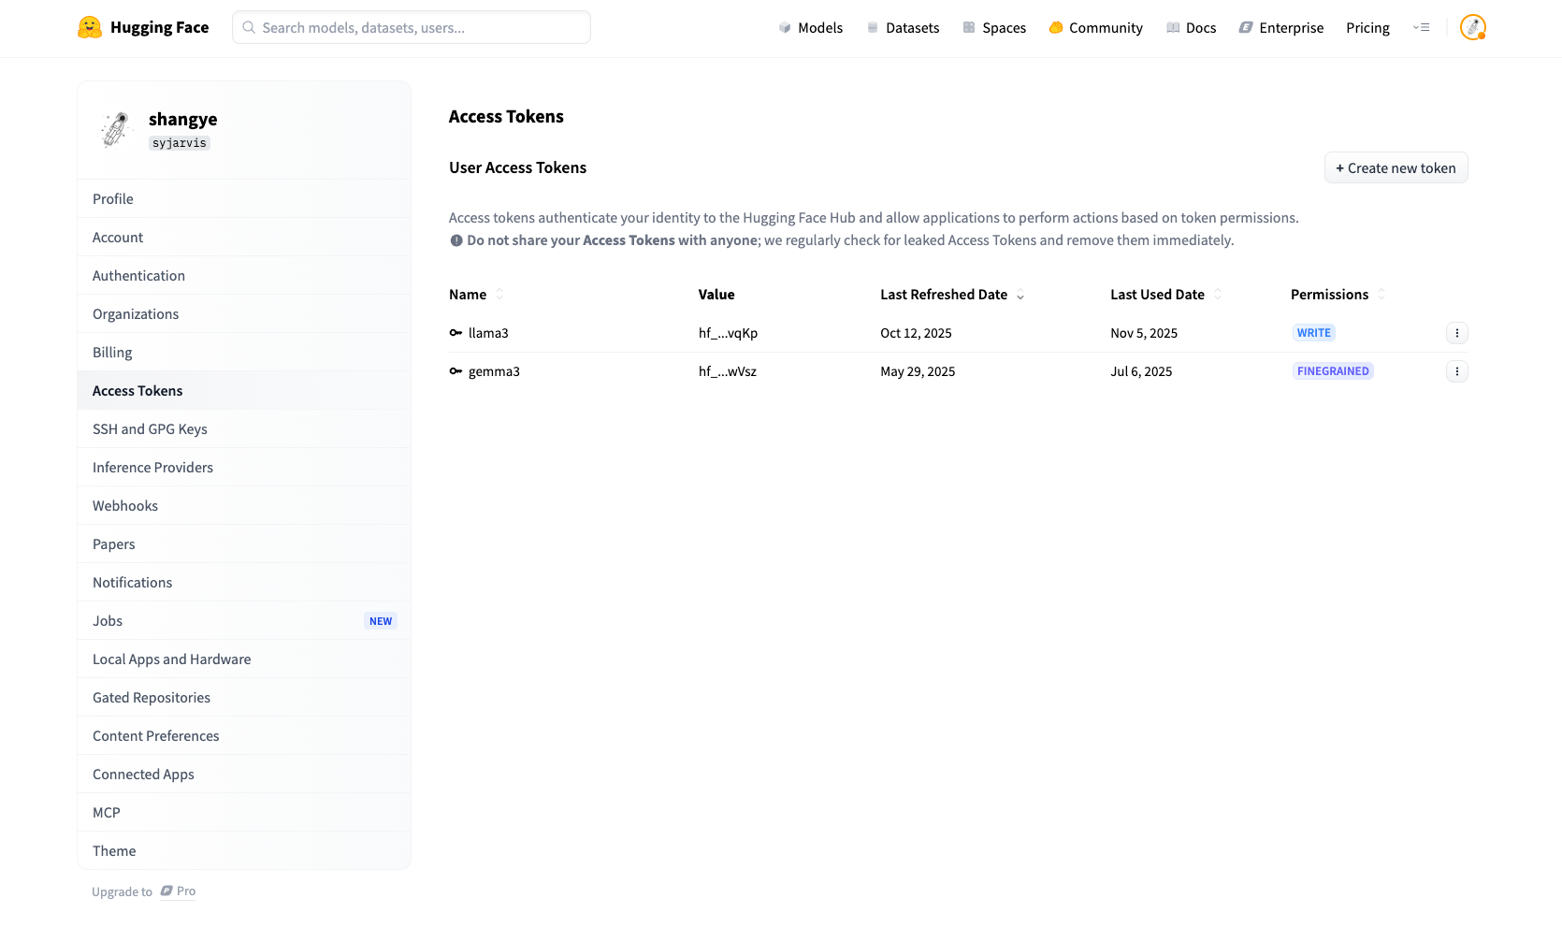
Task: Click the Spaces icon in navbar
Action: (969, 28)
